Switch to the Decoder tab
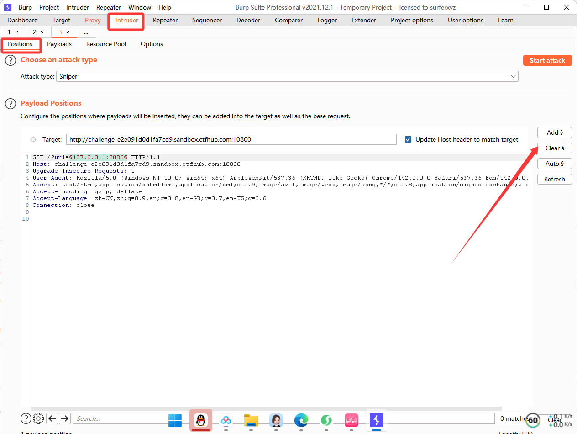This screenshot has width=577, height=434. tap(248, 20)
